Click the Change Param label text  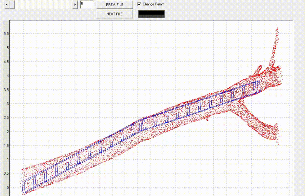point(153,4)
